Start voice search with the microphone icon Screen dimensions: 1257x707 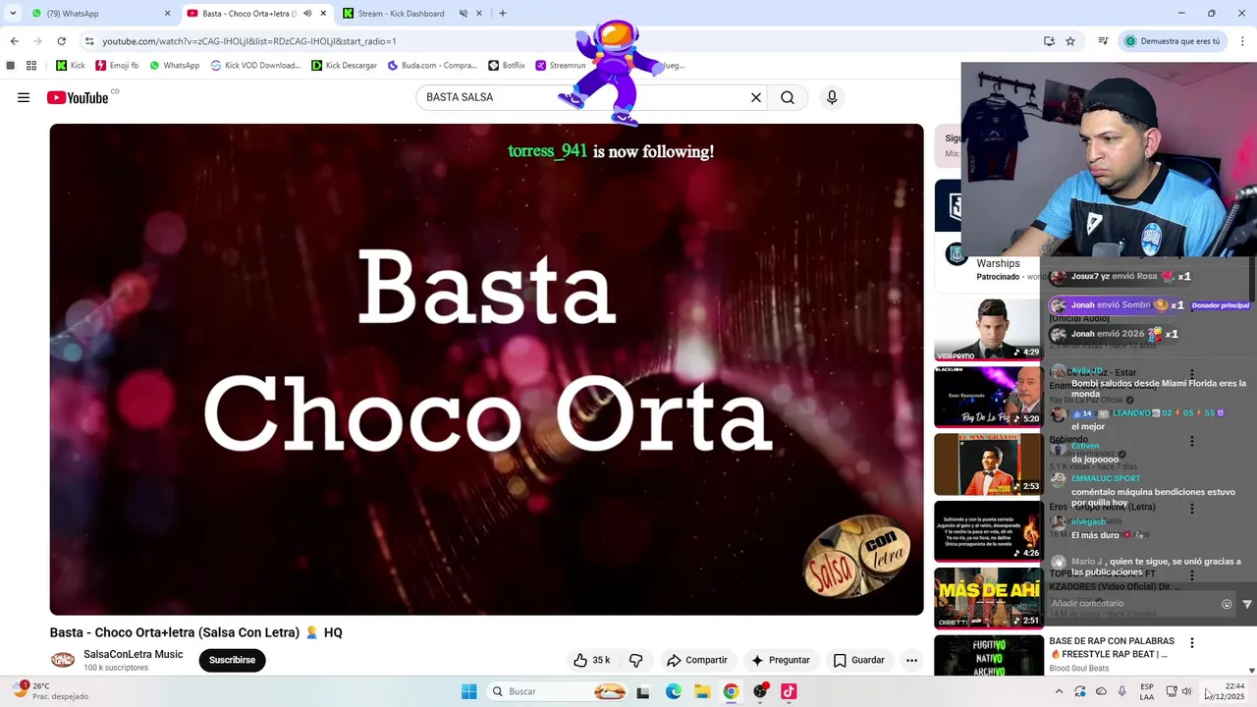832,97
